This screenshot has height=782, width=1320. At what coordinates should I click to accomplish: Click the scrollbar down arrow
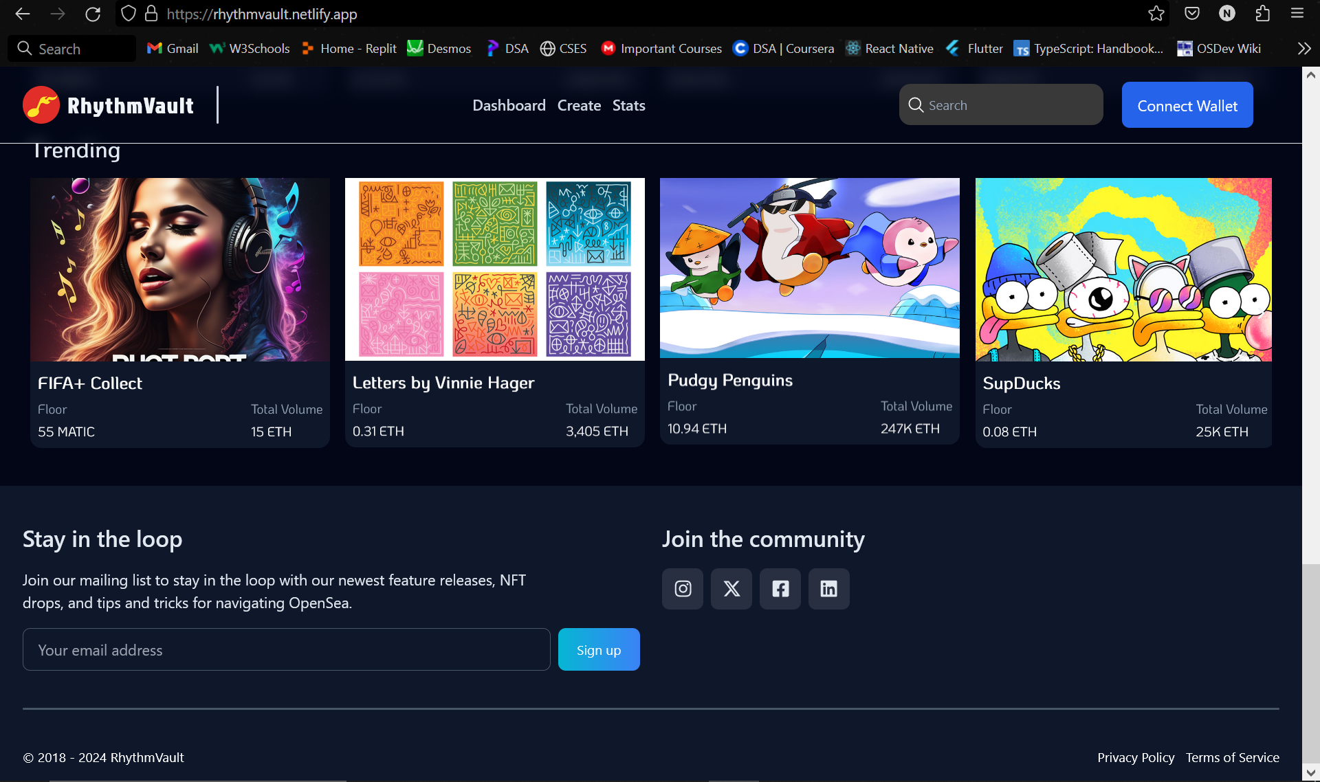point(1310,772)
